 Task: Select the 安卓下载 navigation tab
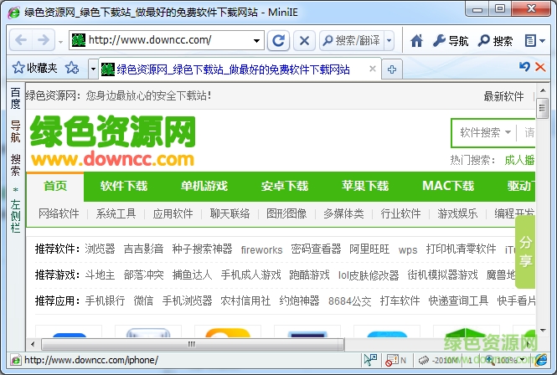tap(284, 186)
